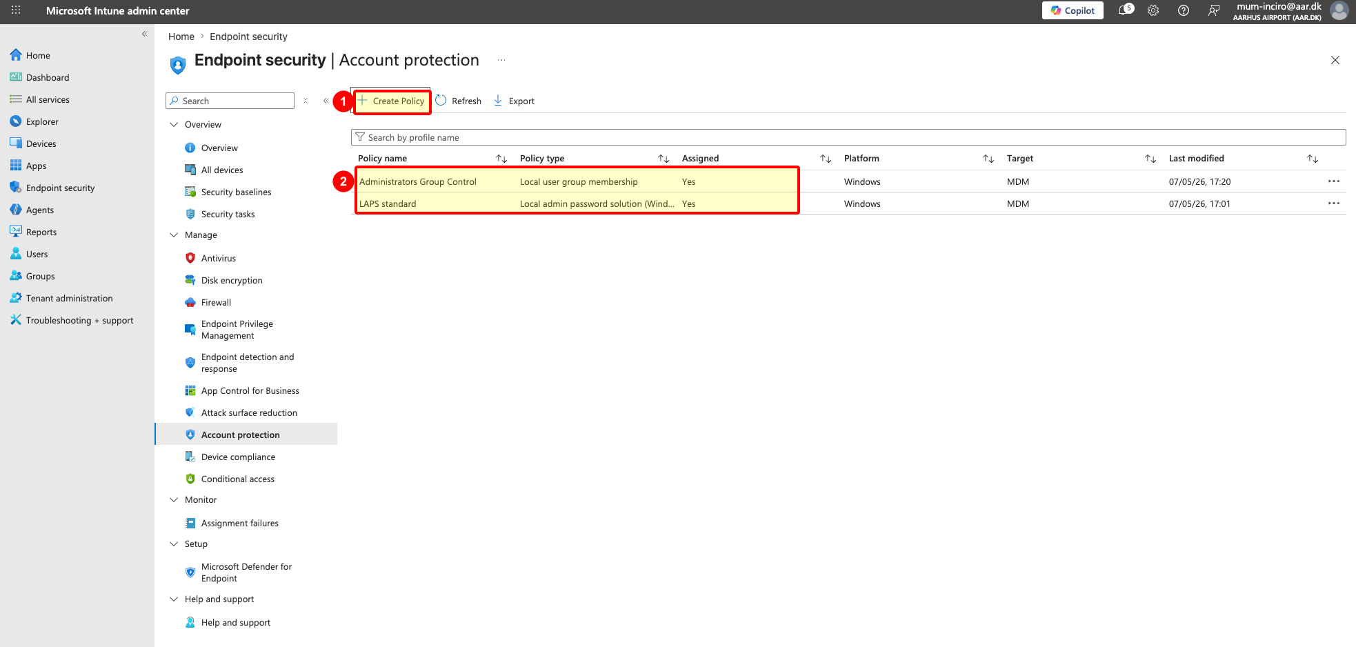Open the Administrators Group Control policy
Image resolution: width=1356 pixels, height=647 pixels.
(418, 181)
